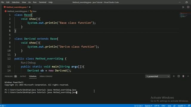This screenshot has height=107, width=191.
Task: Kill terminal with trash icon
Action: [183, 76]
